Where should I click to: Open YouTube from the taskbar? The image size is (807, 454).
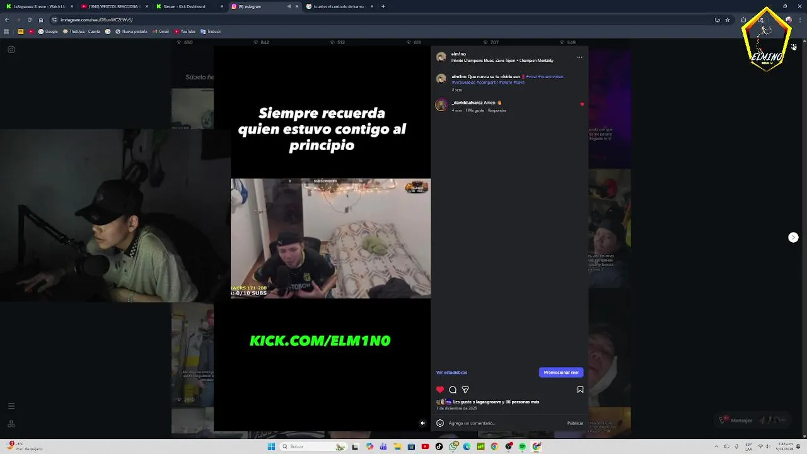(425, 446)
